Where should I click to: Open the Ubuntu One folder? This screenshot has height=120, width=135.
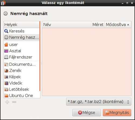(19, 96)
